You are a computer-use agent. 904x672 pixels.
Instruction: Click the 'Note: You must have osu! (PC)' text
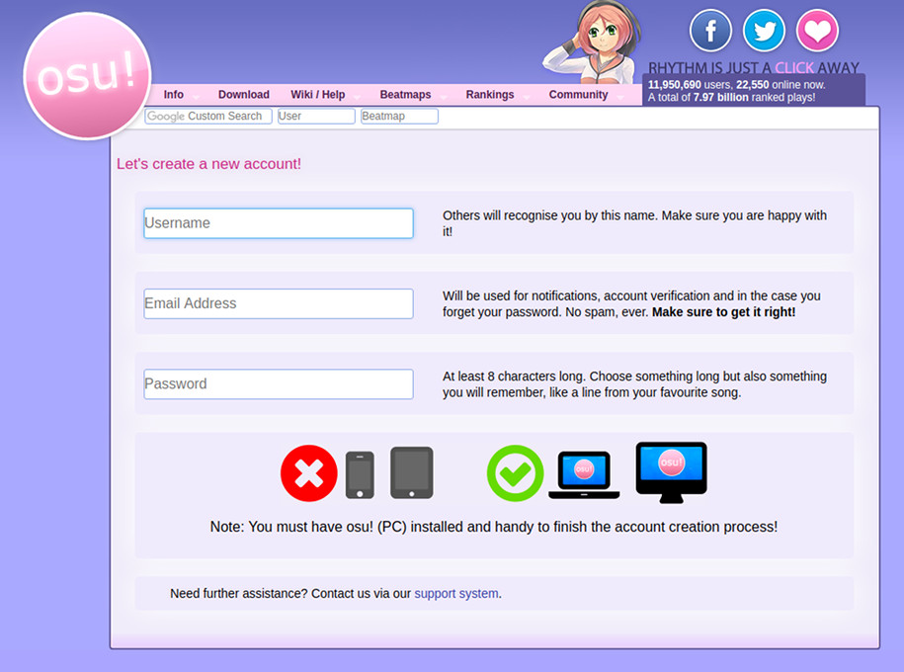pos(494,527)
